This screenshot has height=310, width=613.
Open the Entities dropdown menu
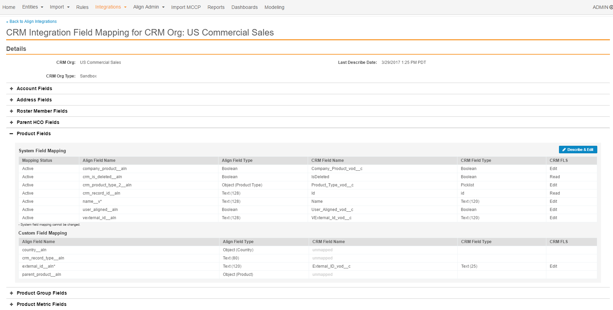pyautogui.click(x=32, y=7)
